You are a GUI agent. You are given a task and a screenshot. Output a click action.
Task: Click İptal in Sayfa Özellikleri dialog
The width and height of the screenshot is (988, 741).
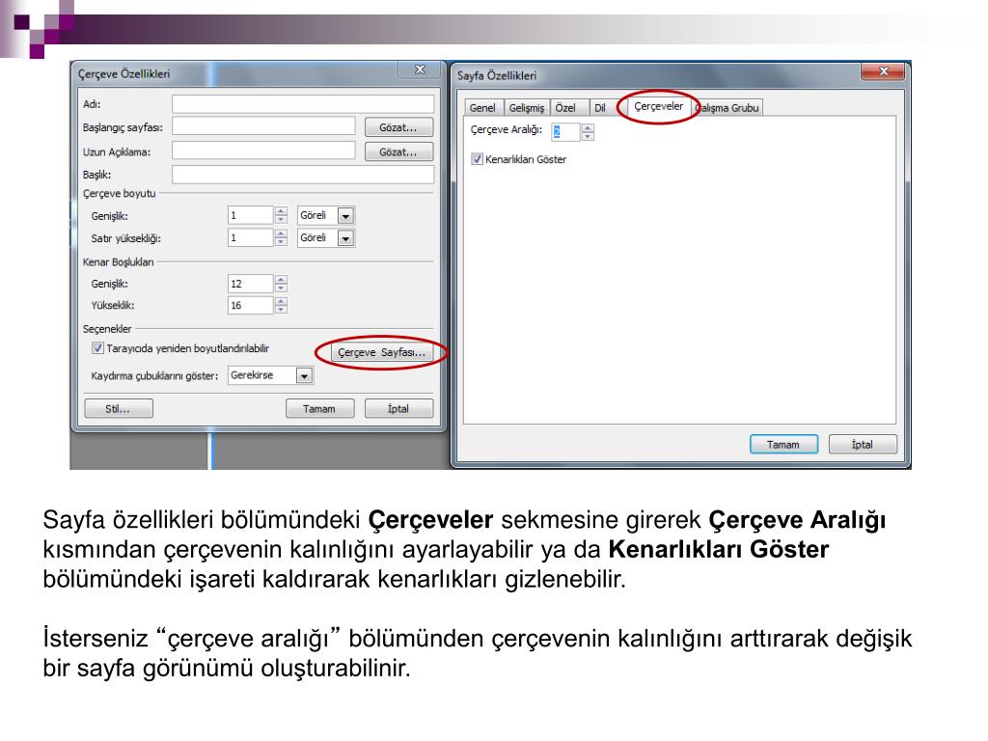coord(863,444)
